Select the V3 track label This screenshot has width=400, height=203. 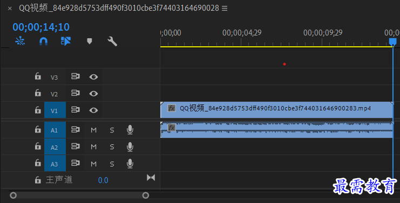(x=54, y=78)
